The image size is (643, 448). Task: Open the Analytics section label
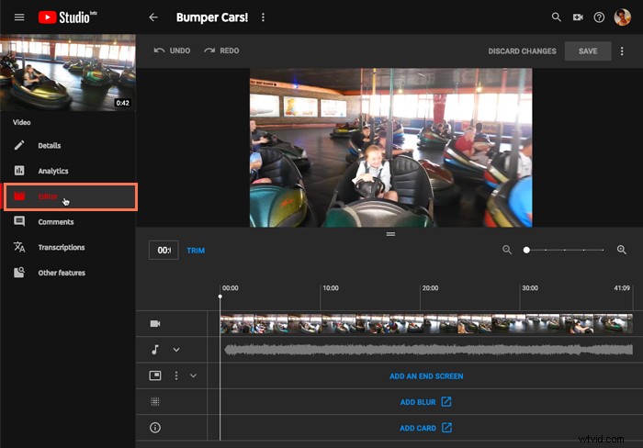click(x=53, y=171)
